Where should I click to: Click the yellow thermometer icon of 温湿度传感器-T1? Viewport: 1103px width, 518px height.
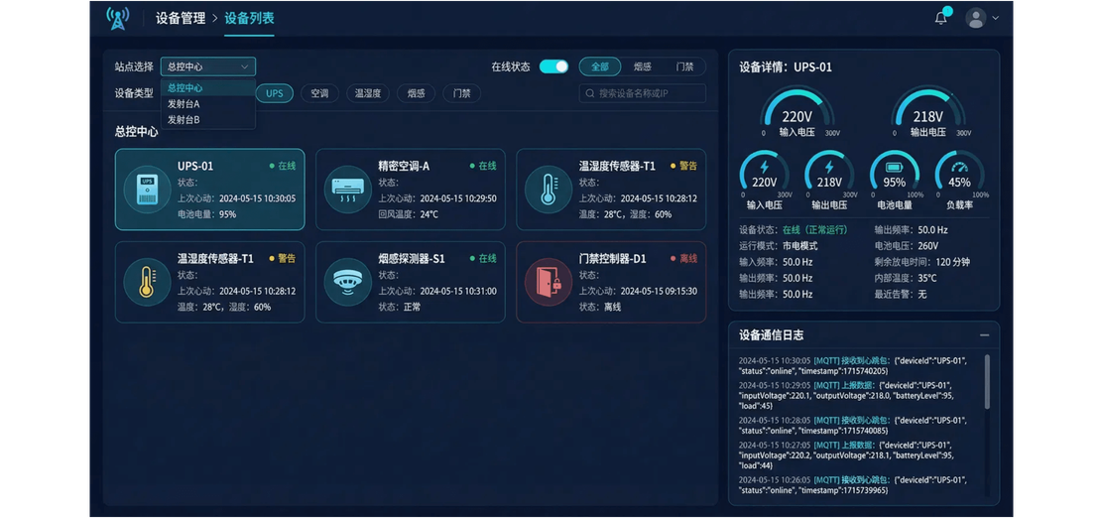[147, 282]
